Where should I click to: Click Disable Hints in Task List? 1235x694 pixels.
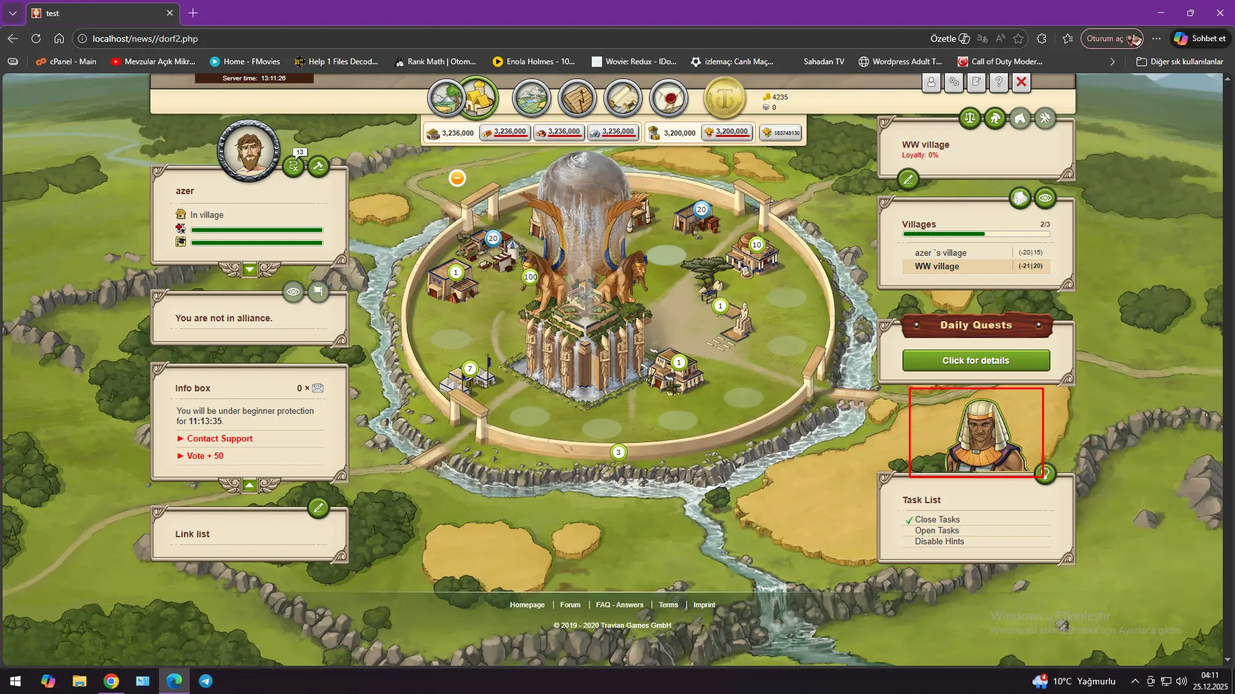coord(939,541)
